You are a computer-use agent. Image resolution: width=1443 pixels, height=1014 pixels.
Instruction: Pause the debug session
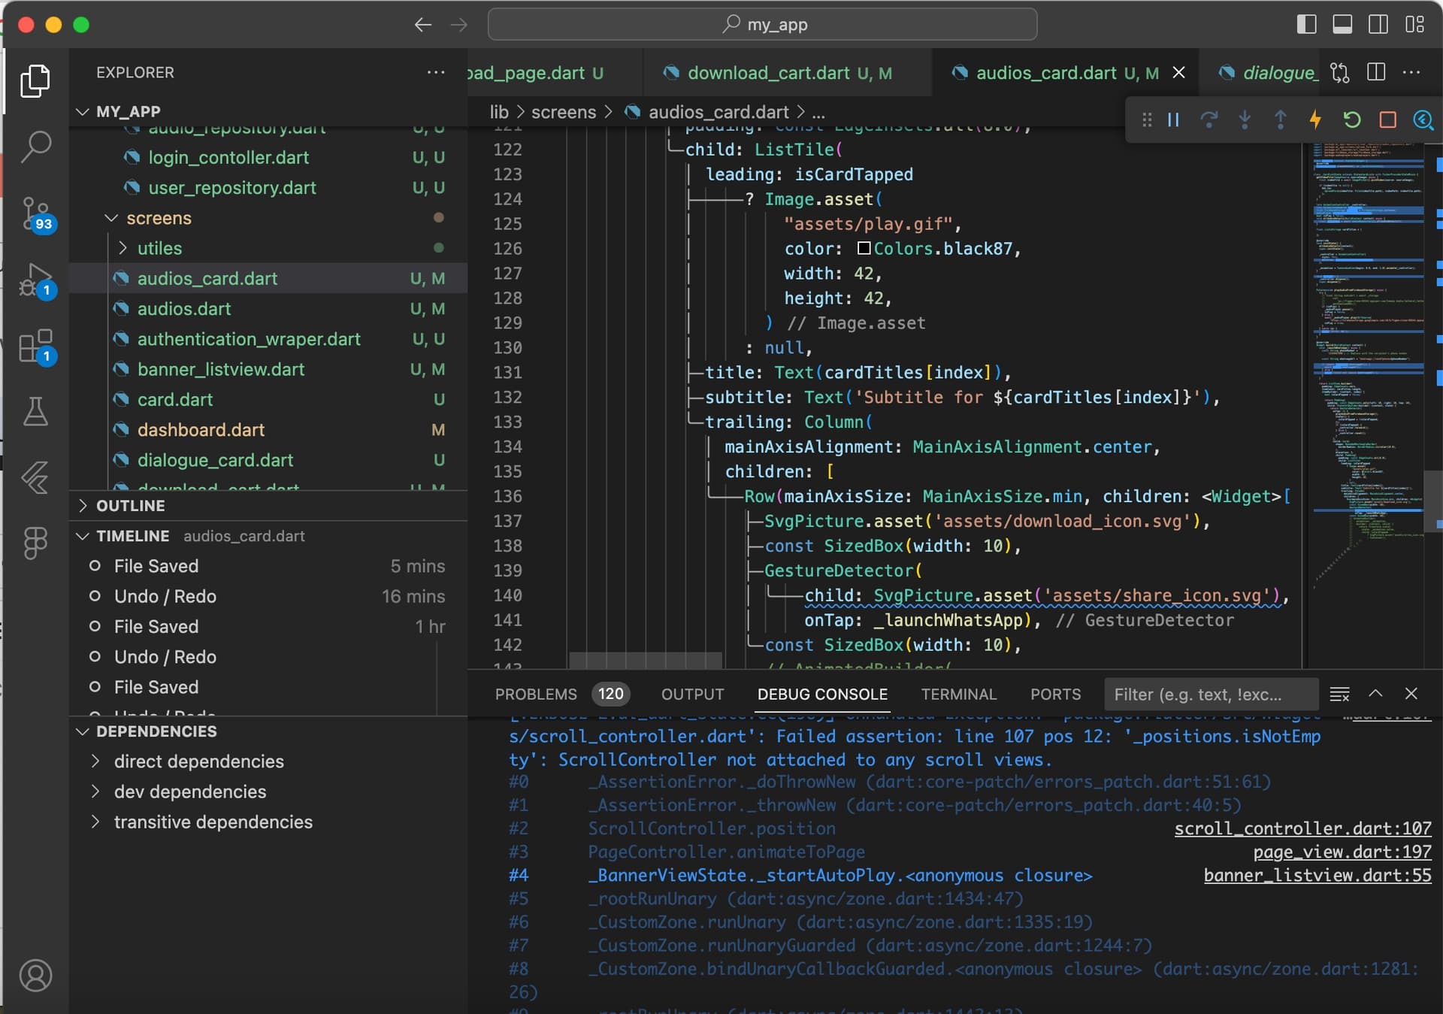[x=1173, y=120]
